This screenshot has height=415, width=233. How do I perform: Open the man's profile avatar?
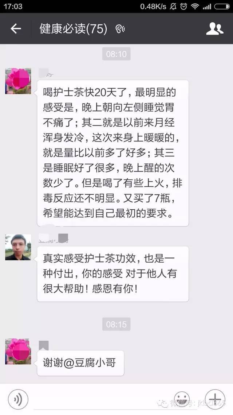click(18, 247)
